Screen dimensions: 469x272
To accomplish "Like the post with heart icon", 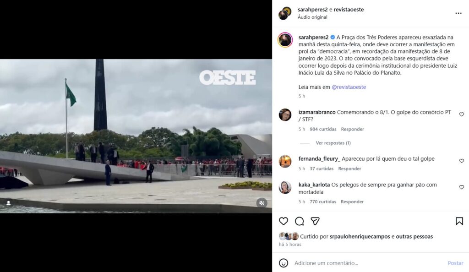I will point(283,221).
